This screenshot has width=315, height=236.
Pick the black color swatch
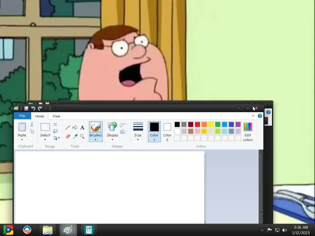point(177,124)
